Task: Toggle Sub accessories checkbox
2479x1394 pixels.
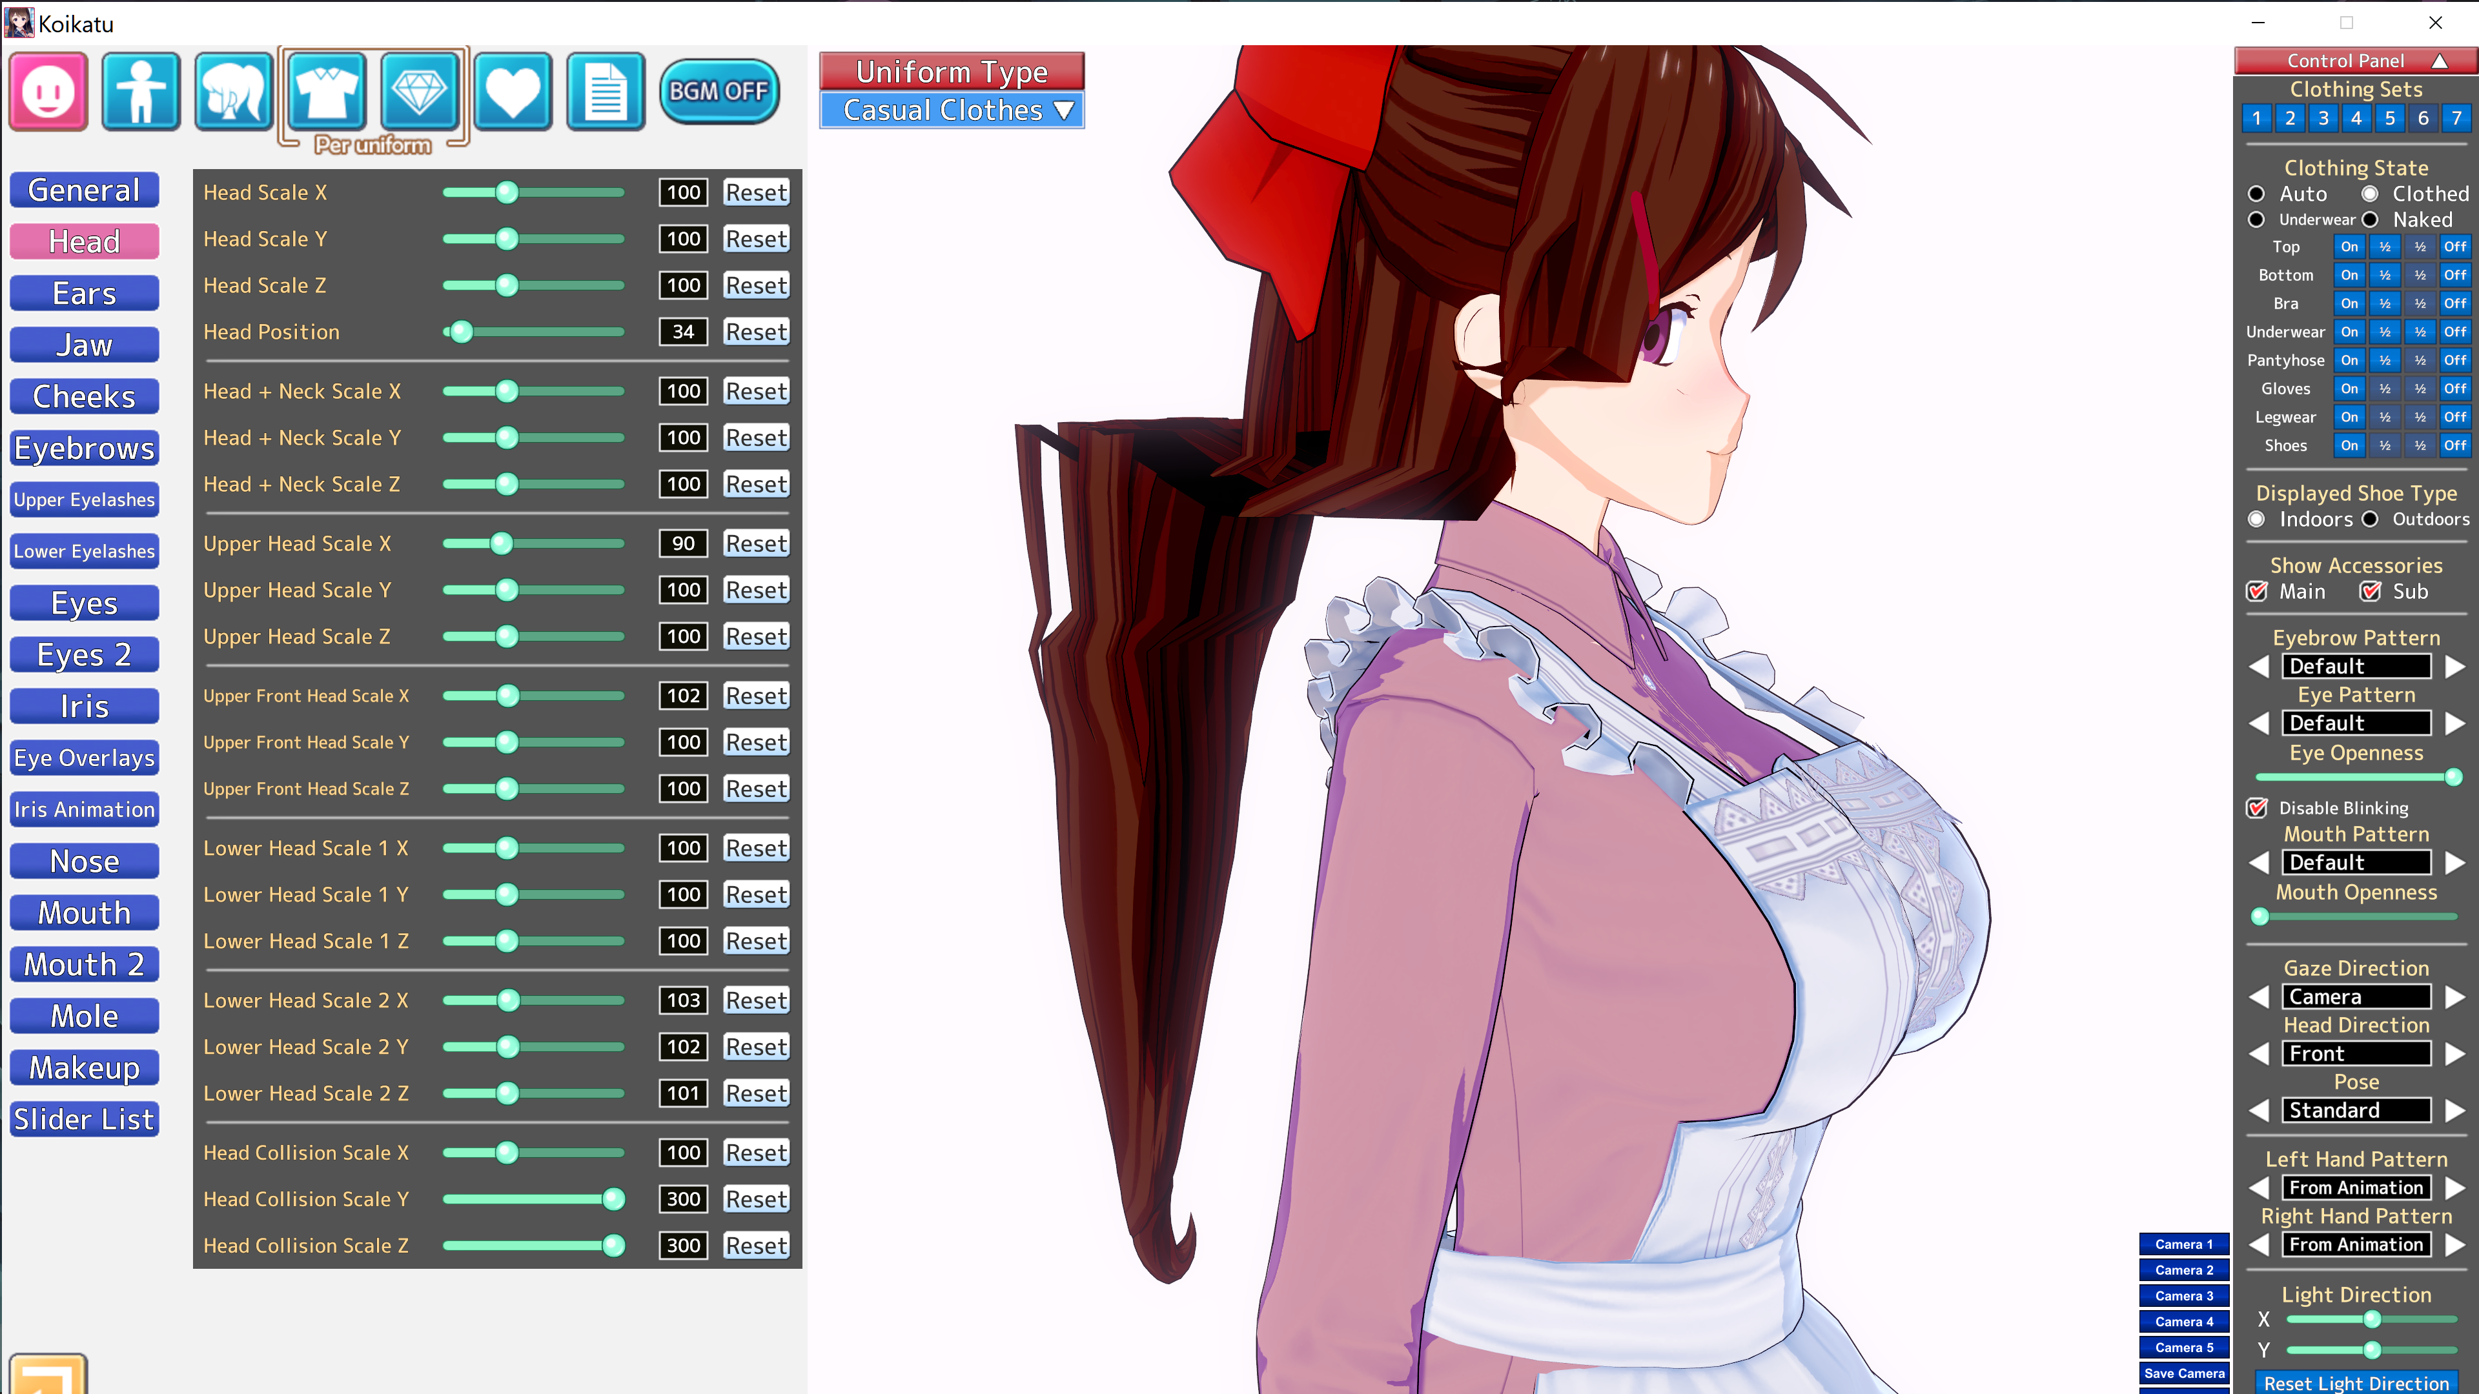Action: click(2371, 591)
